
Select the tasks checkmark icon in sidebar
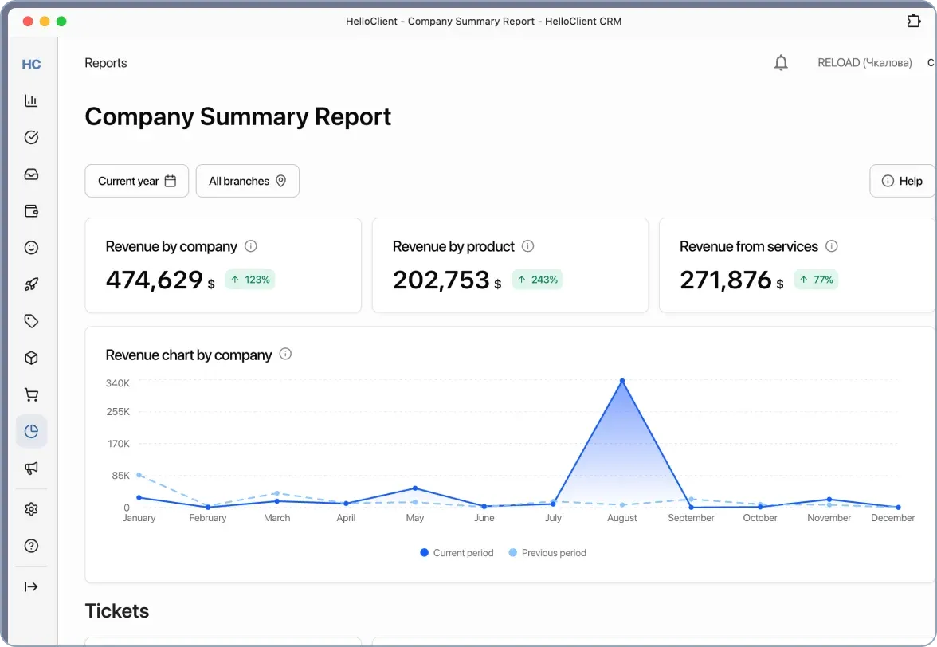31,137
